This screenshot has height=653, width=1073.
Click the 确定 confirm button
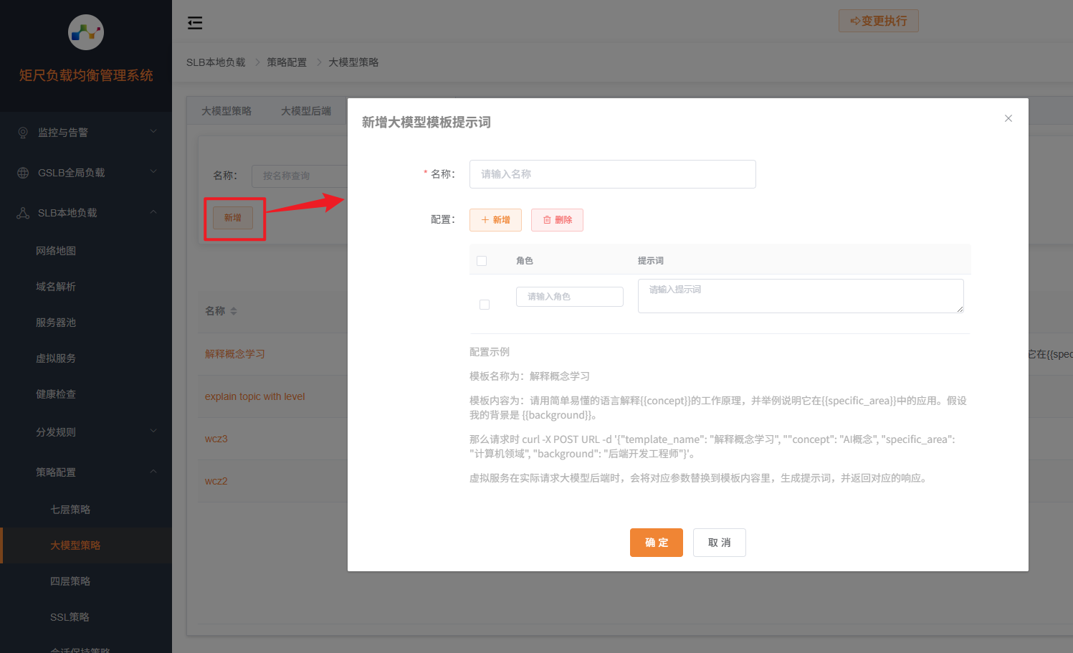pos(656,543)
